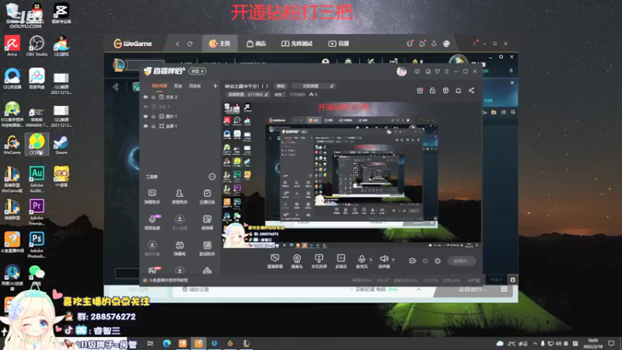Toggle lock on 全屏 1 source

153,126
